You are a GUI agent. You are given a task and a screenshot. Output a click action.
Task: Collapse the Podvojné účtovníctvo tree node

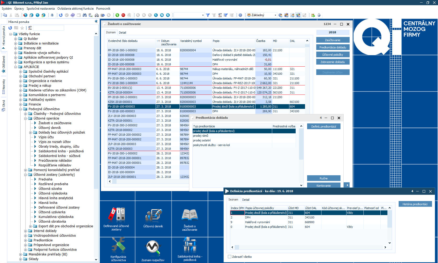pyautogui.click(x=21, y=109)
